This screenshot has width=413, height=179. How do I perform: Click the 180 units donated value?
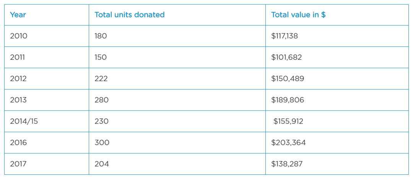pos(101,36)
